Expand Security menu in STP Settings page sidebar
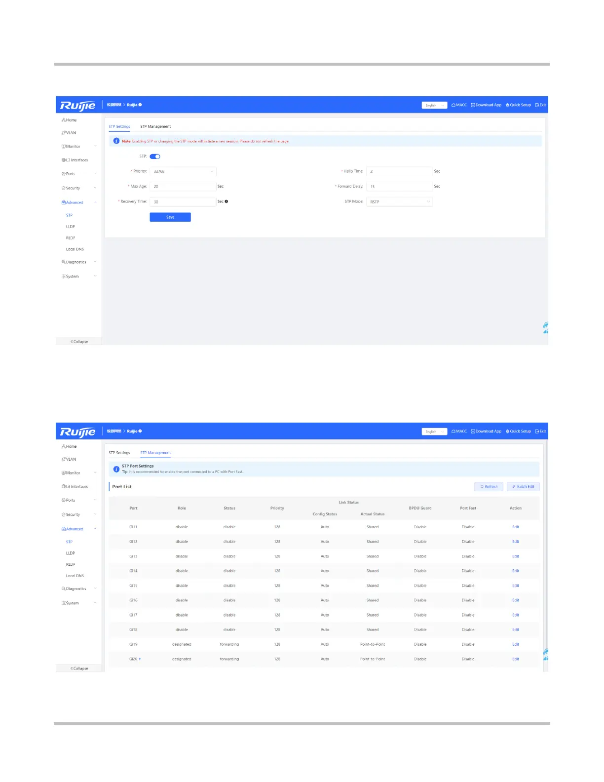The width and height of the screenshot is (604, 782). (78, 188)
